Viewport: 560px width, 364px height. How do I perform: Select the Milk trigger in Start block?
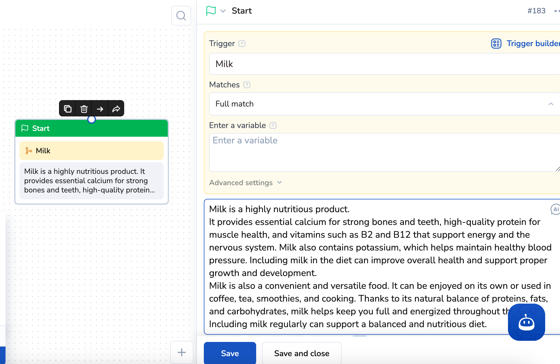91,151
